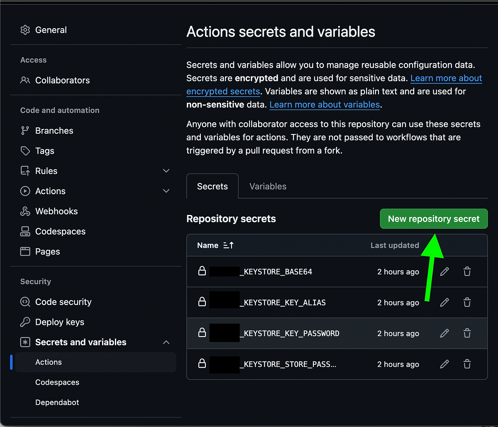
Task: Click the New repository secret button
Action: click(x=433, y=219)
